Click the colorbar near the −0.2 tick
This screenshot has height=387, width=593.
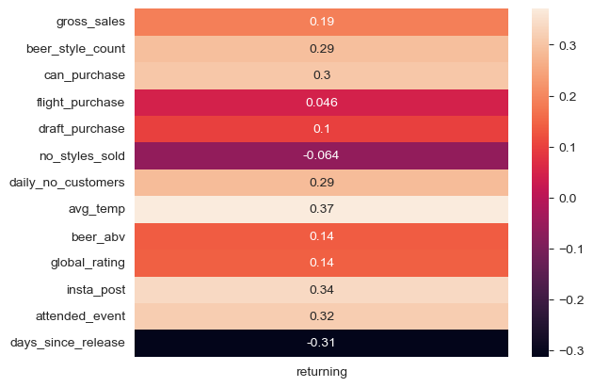540,300
